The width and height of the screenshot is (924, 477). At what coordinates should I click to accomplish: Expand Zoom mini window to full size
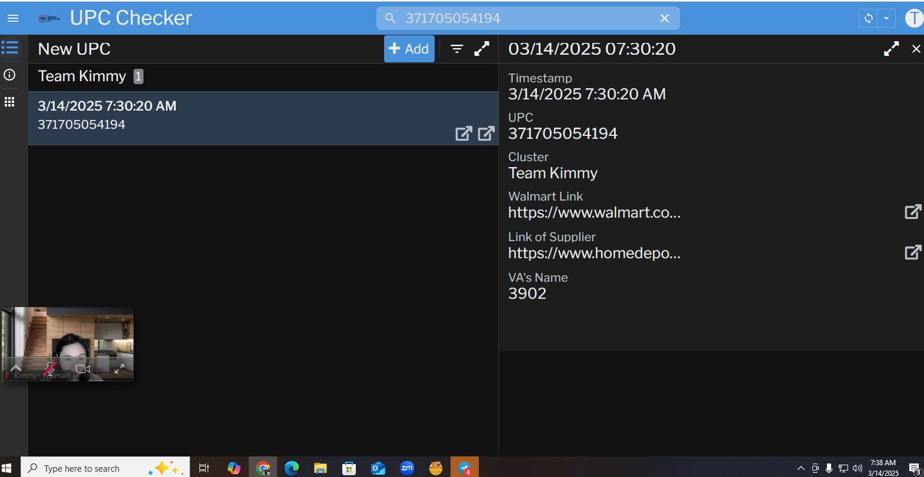[119, 369]
